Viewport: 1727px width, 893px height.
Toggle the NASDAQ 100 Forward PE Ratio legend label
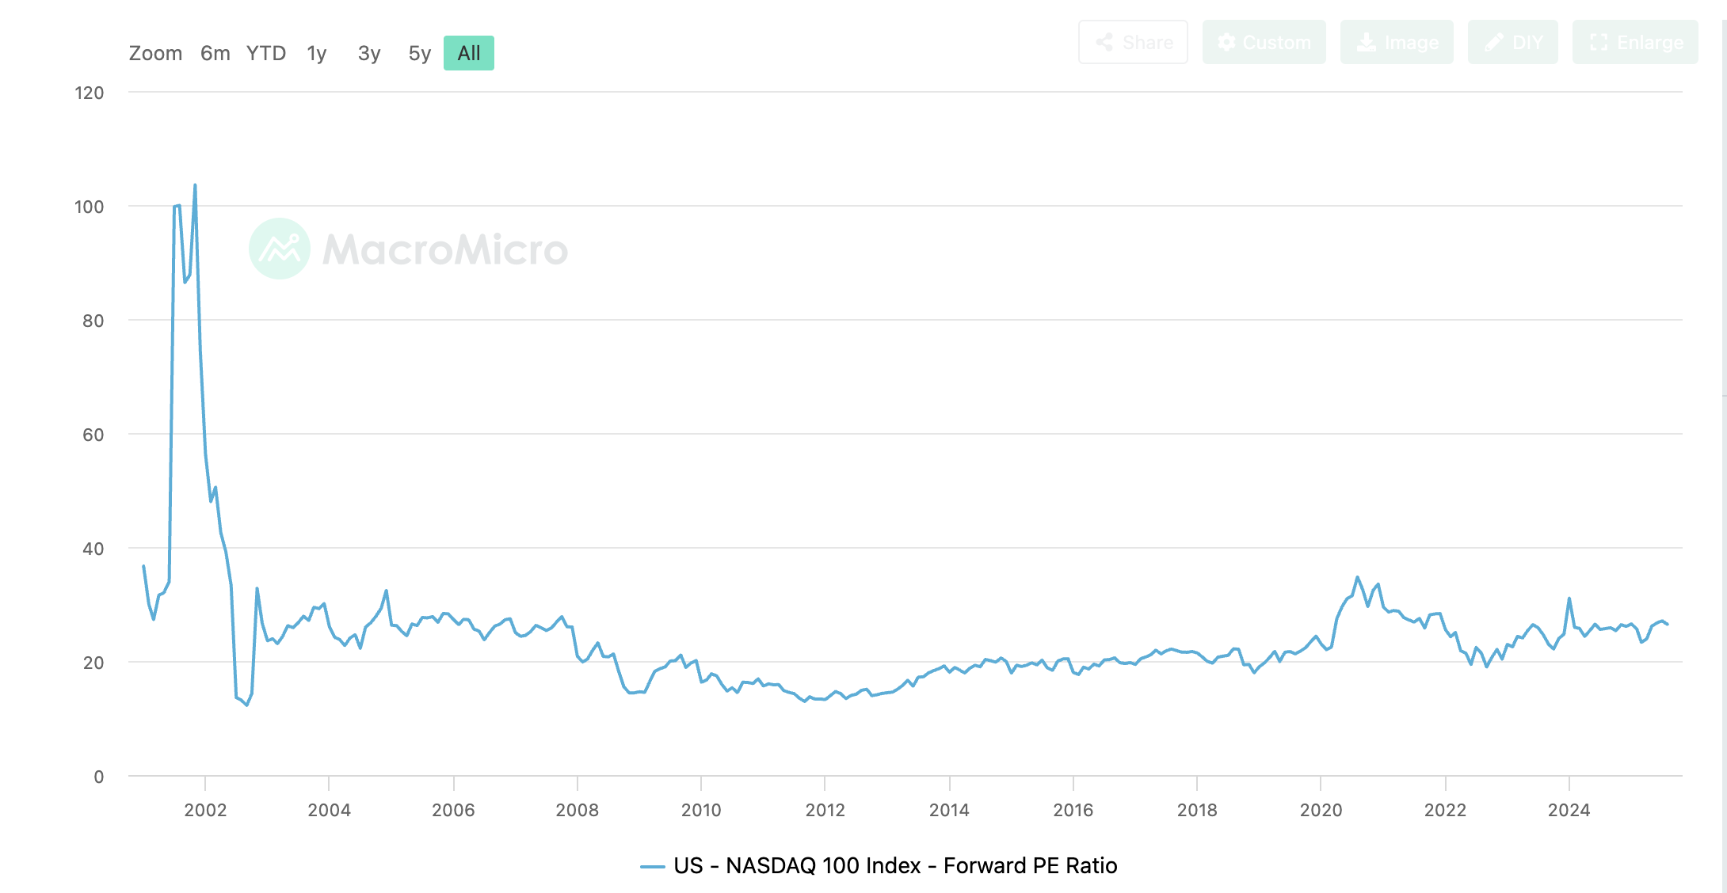(895, 865)
